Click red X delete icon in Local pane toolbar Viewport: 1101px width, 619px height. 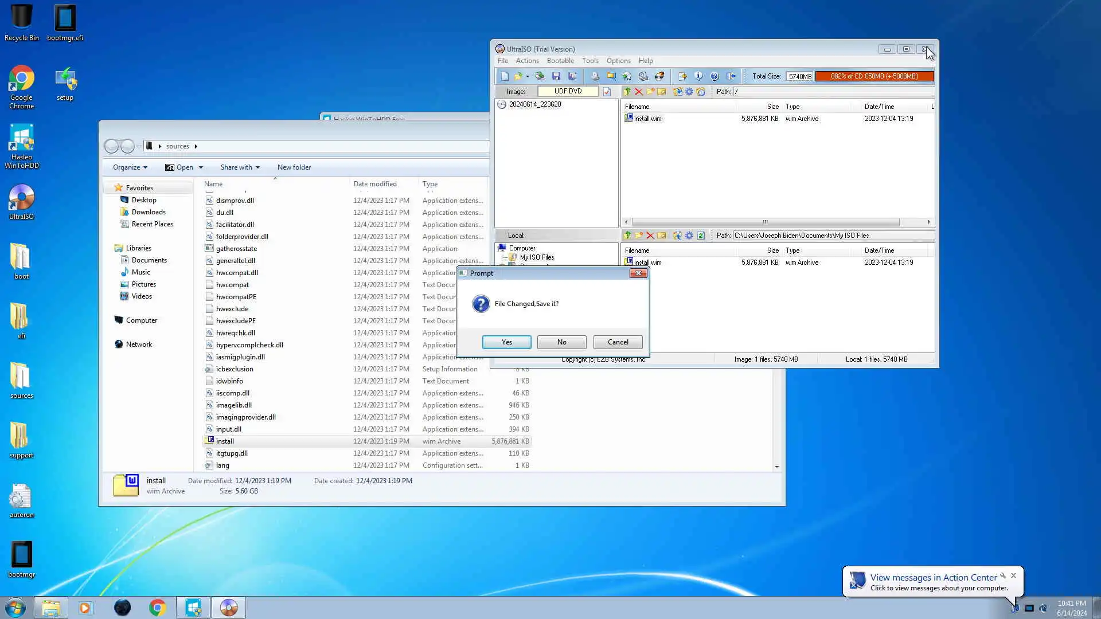click(x=650, y=236)
